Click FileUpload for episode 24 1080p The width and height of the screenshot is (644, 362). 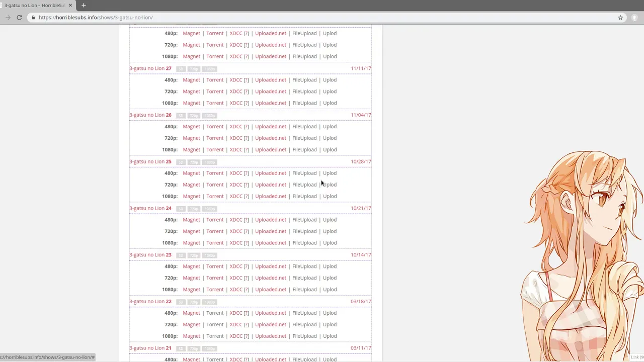click(304, 243)
